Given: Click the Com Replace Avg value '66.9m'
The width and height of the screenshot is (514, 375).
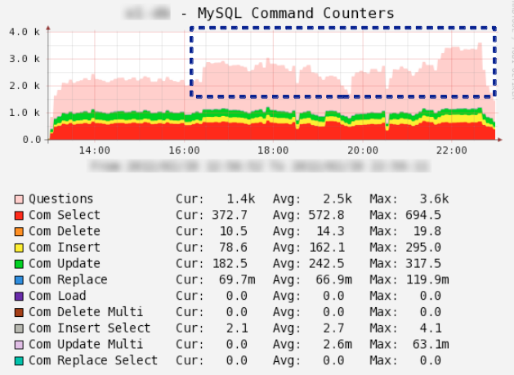Looking at the screenshot, I should point(333,279).
